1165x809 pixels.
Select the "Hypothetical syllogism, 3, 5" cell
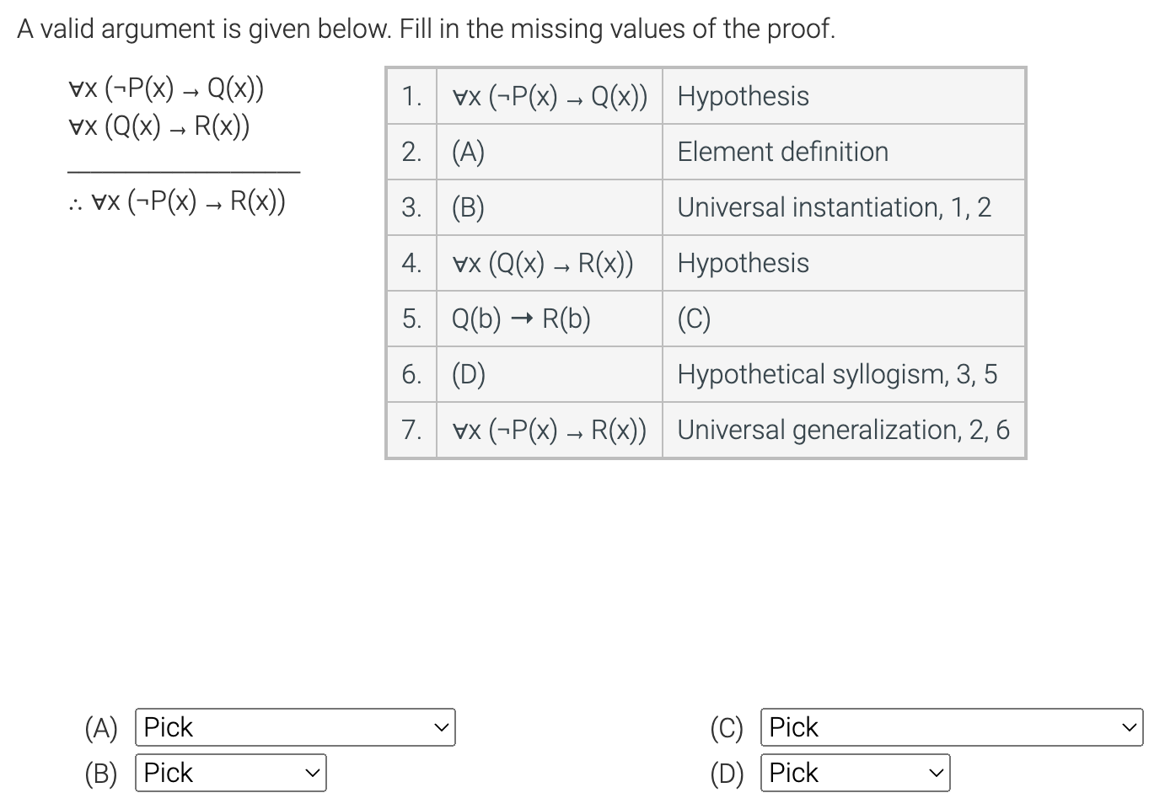(844, 374)
